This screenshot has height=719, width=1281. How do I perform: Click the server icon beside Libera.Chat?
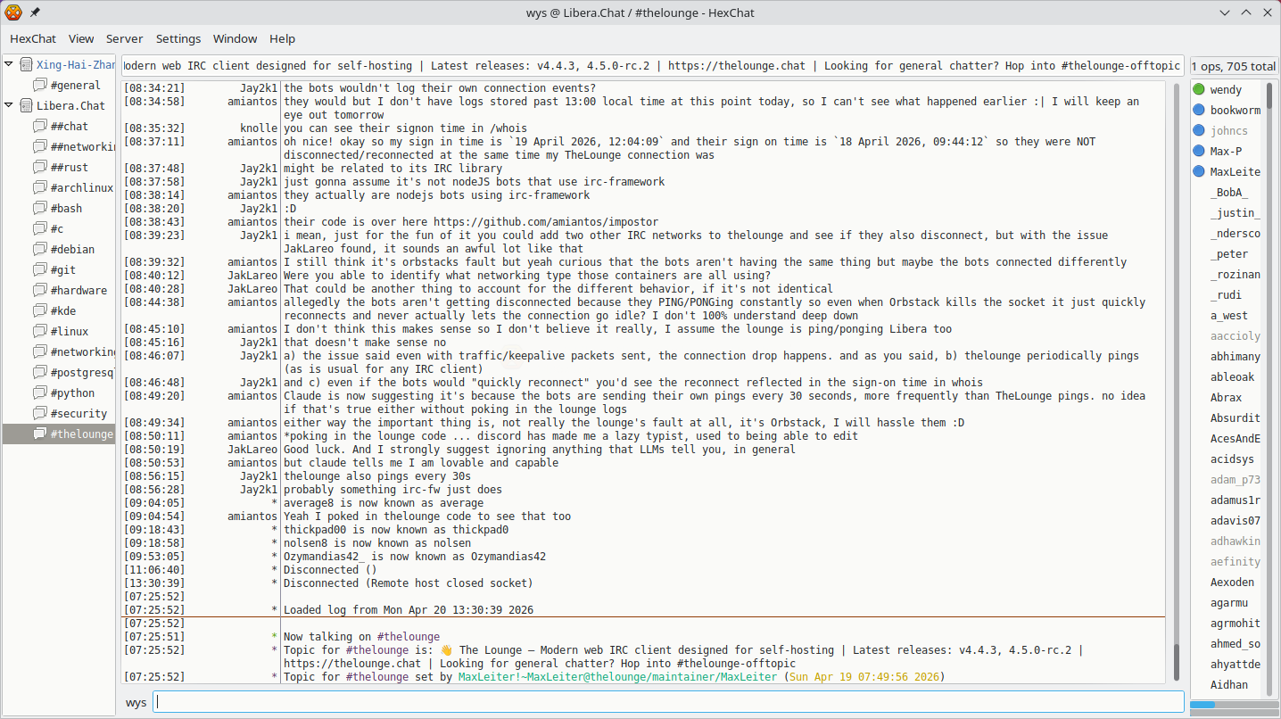coord(26,105)
